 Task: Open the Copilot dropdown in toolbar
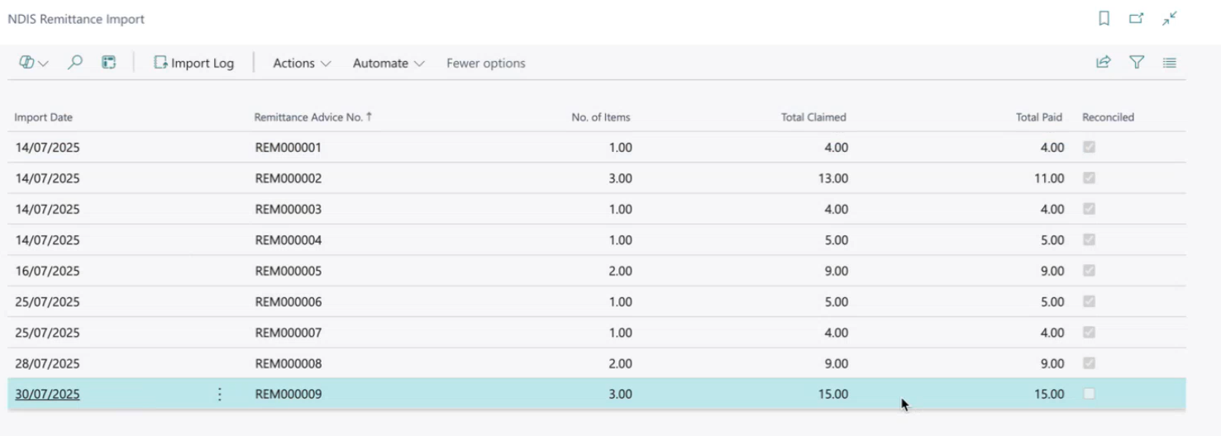coord(34,62)
